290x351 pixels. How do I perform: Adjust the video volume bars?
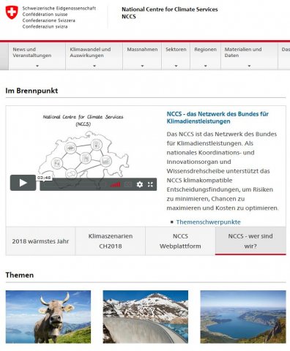point(115,184)
